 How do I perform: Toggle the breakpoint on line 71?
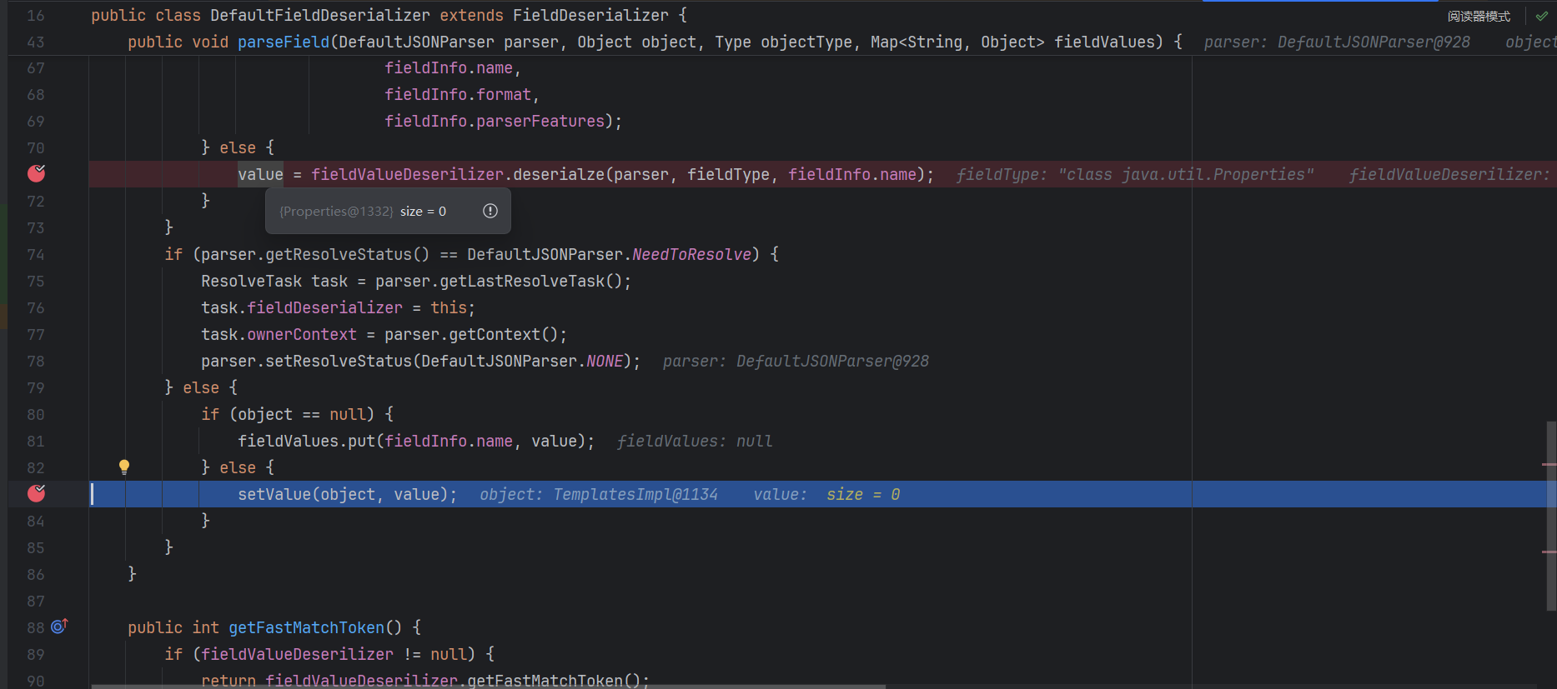click(37, 173)
